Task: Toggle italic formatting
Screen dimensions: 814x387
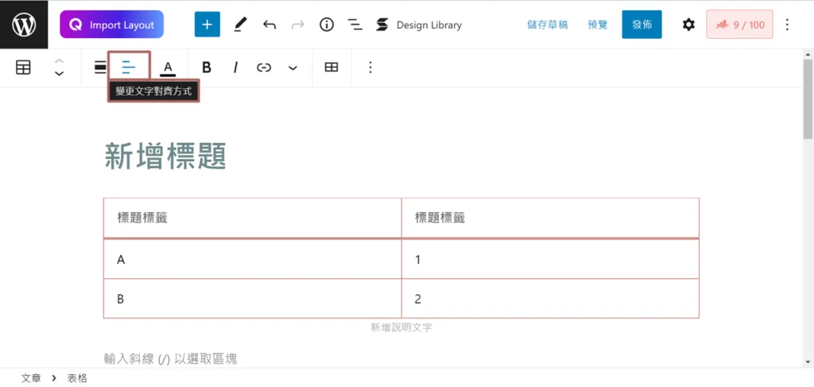Action: (x=235, y=68)
